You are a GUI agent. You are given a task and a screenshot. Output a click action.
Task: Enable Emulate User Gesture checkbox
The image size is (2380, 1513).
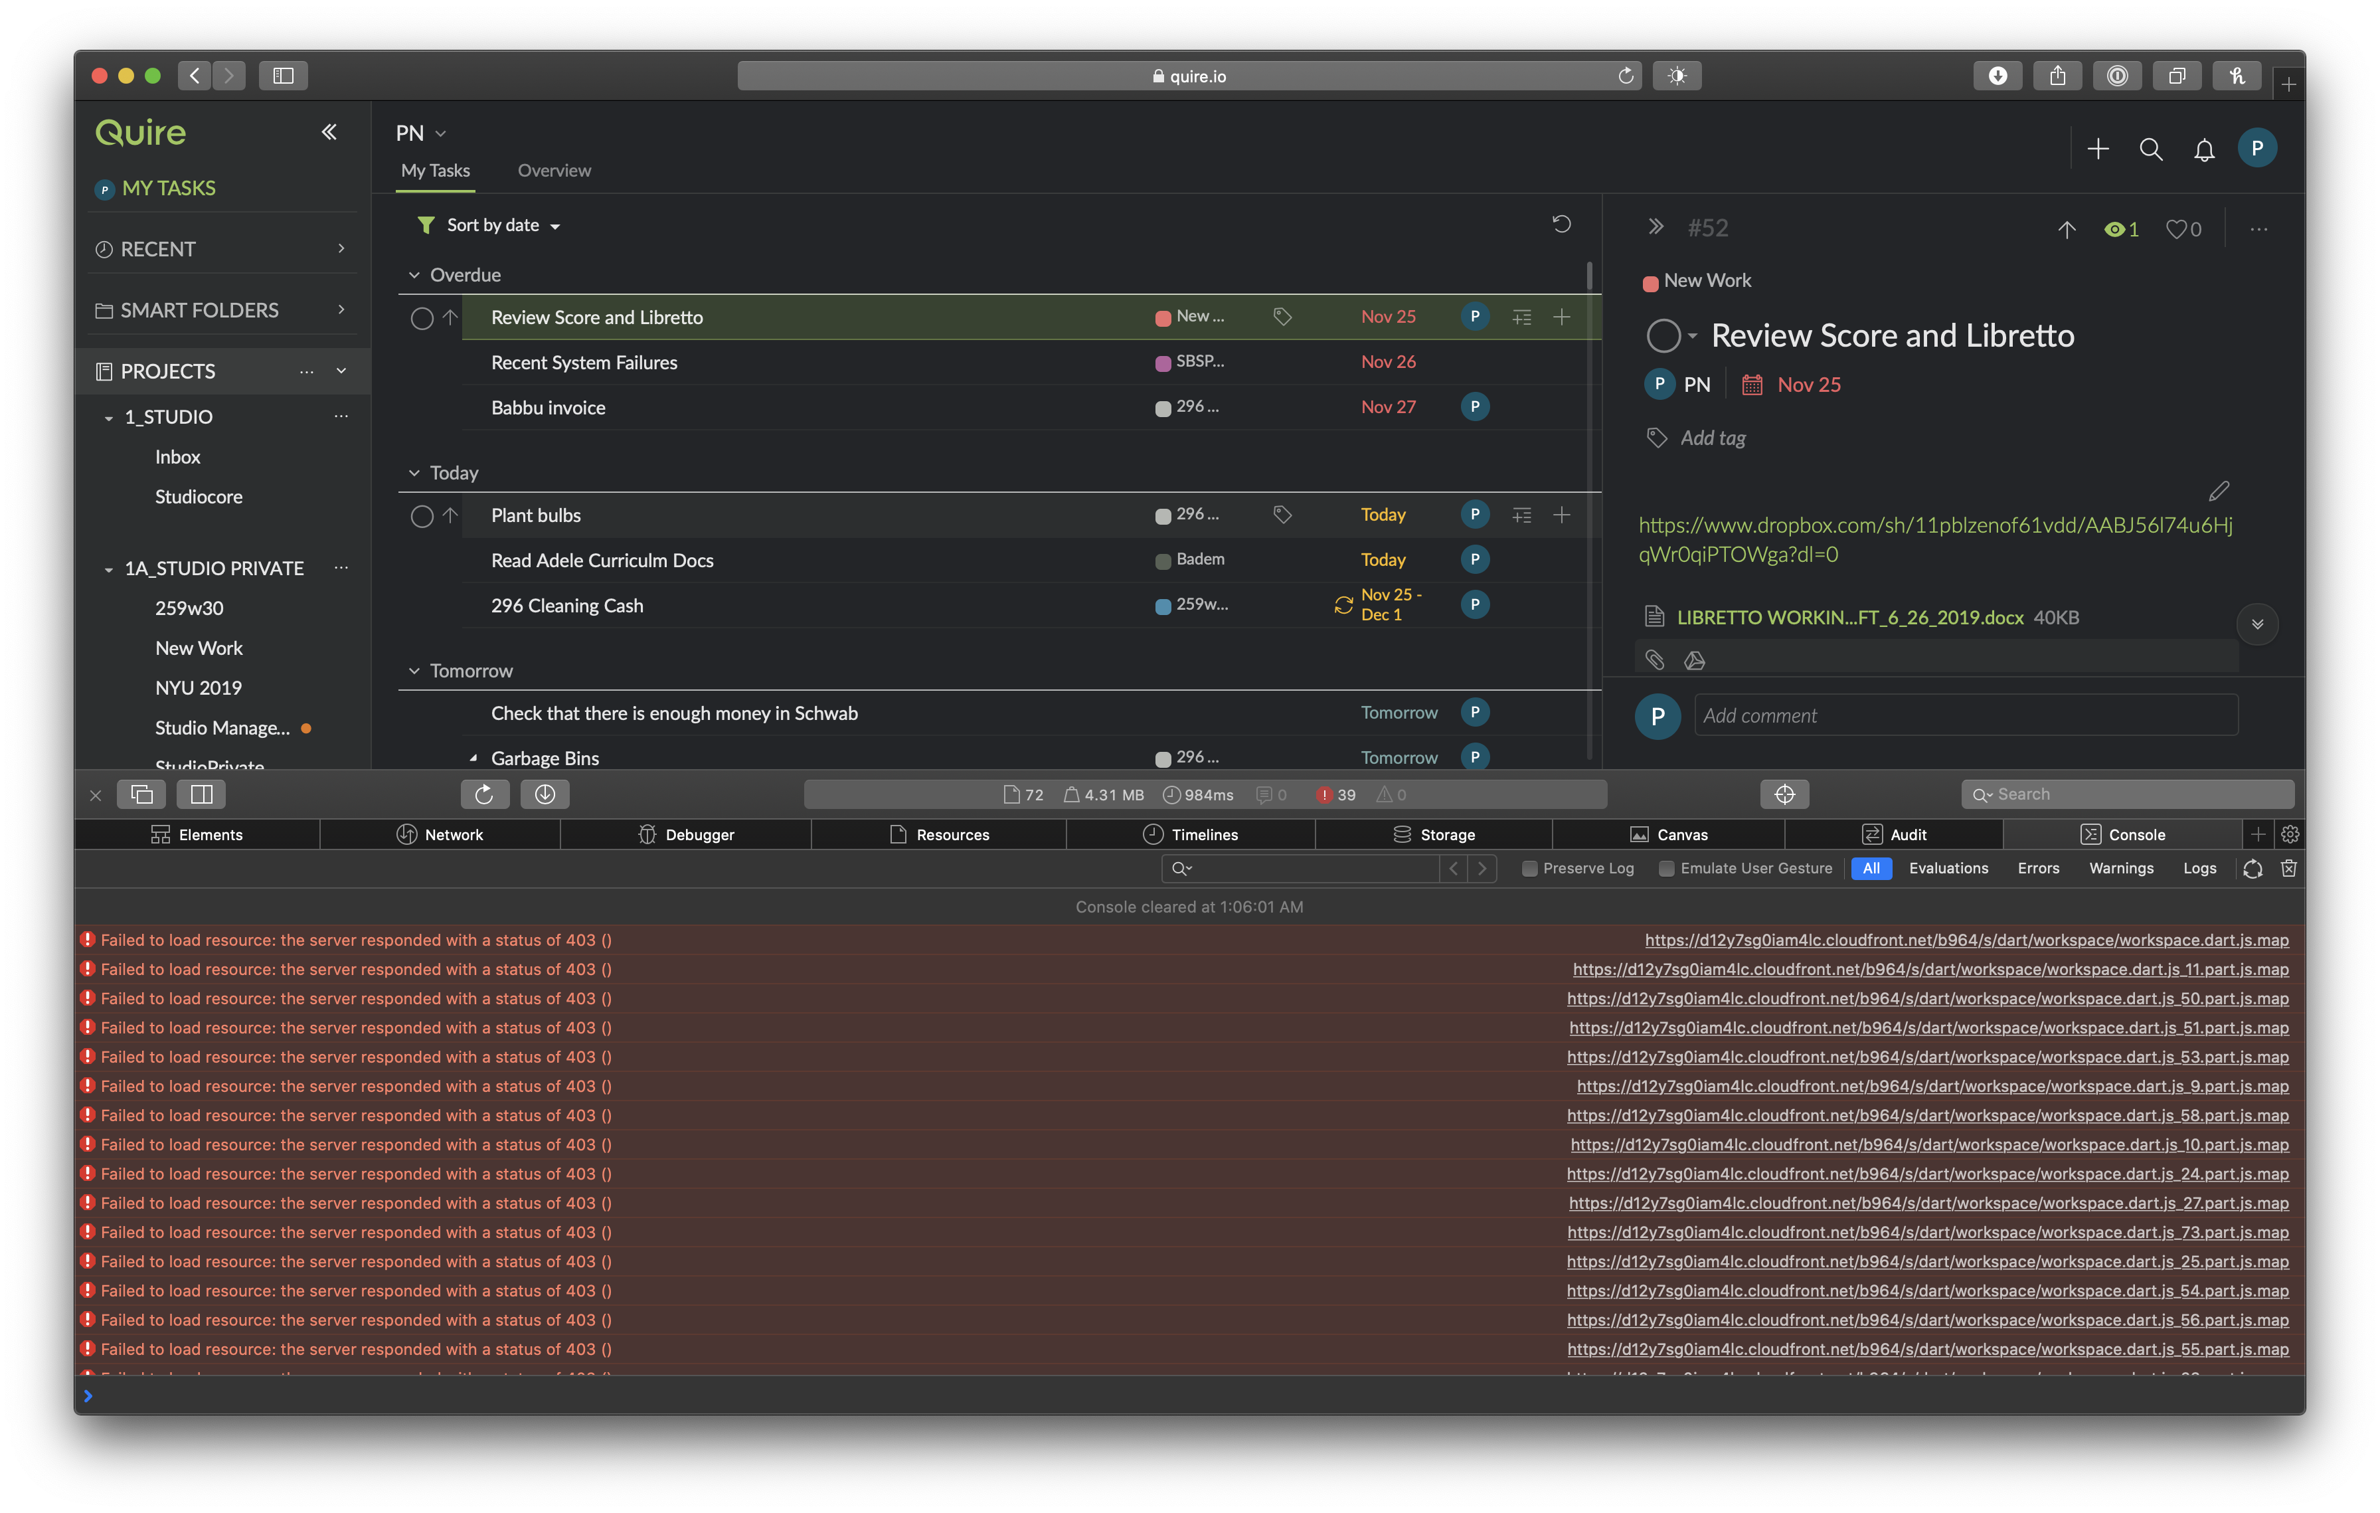[x=1666, y=869]
